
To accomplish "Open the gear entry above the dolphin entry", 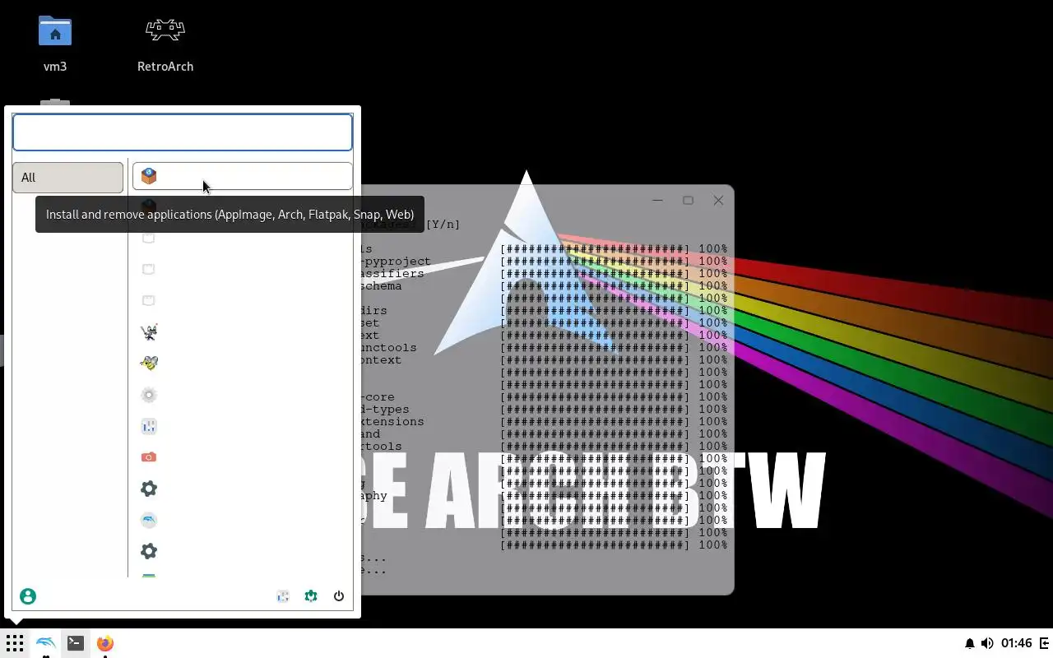I will 149,489.
